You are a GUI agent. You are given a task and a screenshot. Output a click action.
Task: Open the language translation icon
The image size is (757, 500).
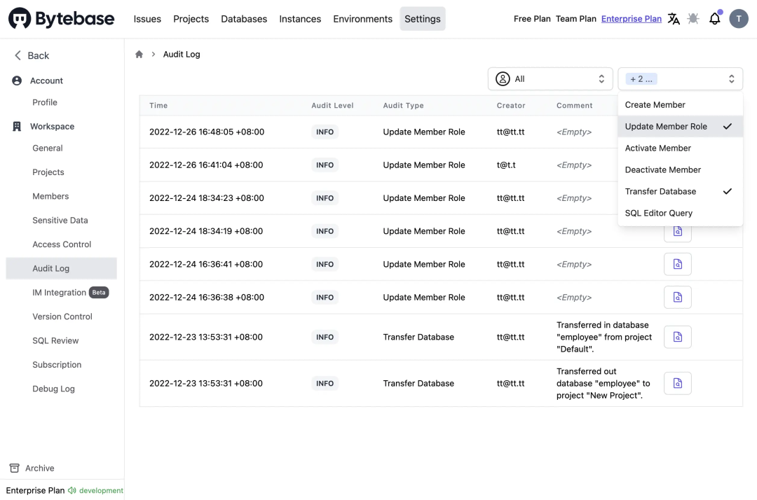coord(674,19)
